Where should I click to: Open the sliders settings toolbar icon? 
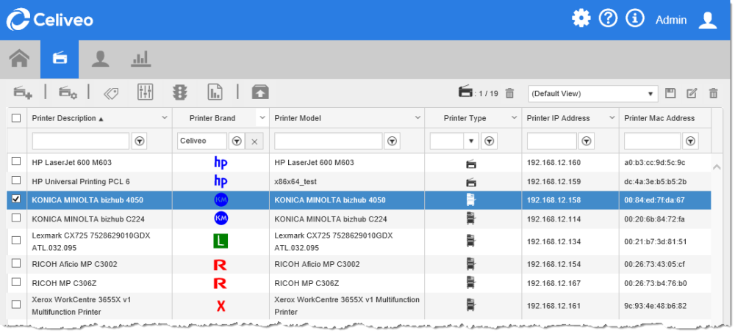click(x=146, y=92)
